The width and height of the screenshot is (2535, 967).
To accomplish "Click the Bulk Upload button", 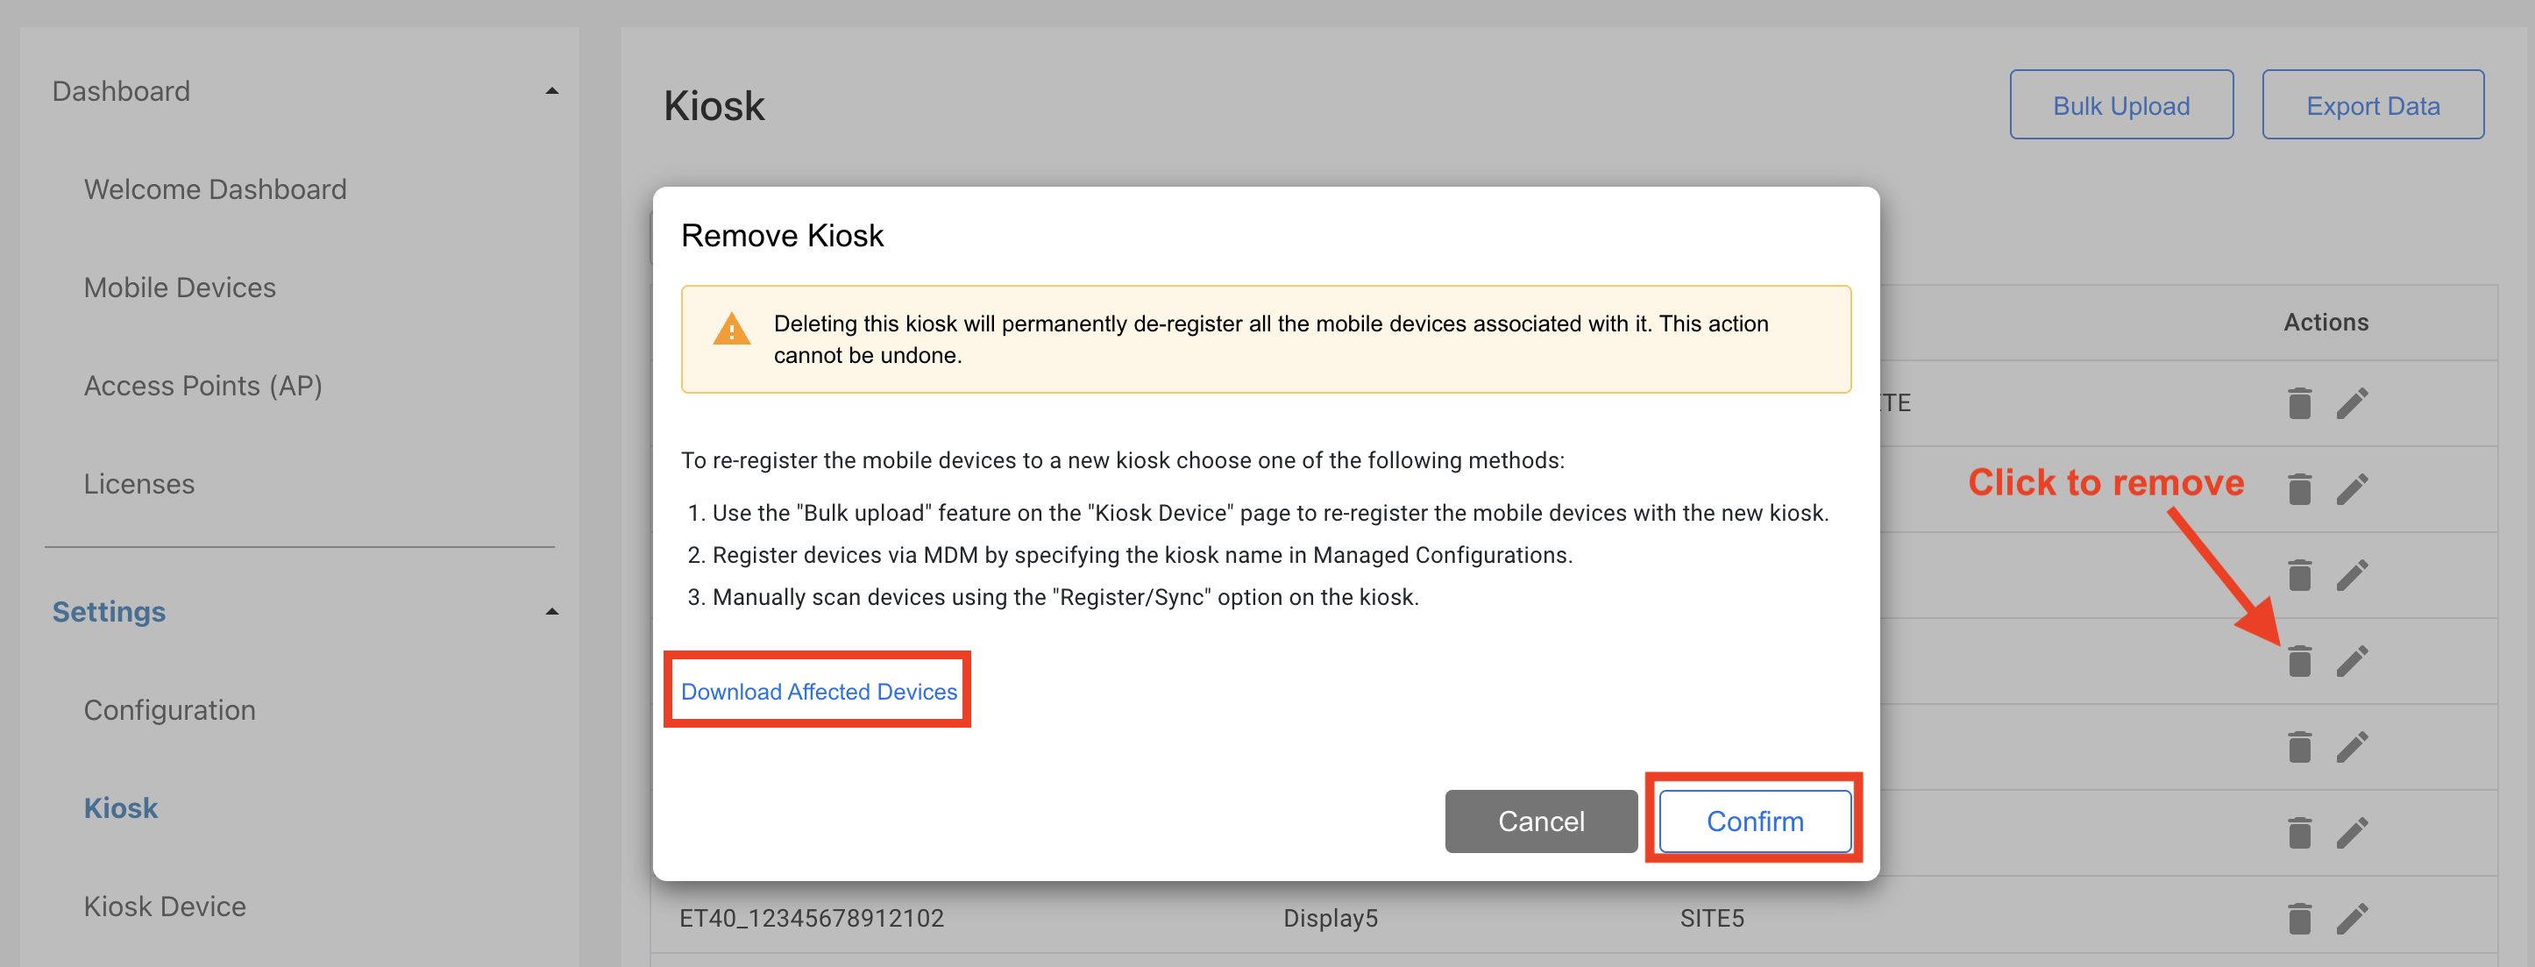I will (2120, 105).
